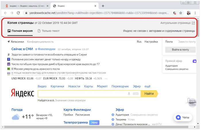Click the cloud weather icon

(16, 117)
